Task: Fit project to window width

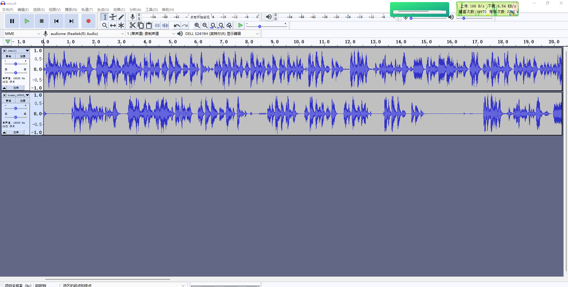Action: (x=221, y=25)
